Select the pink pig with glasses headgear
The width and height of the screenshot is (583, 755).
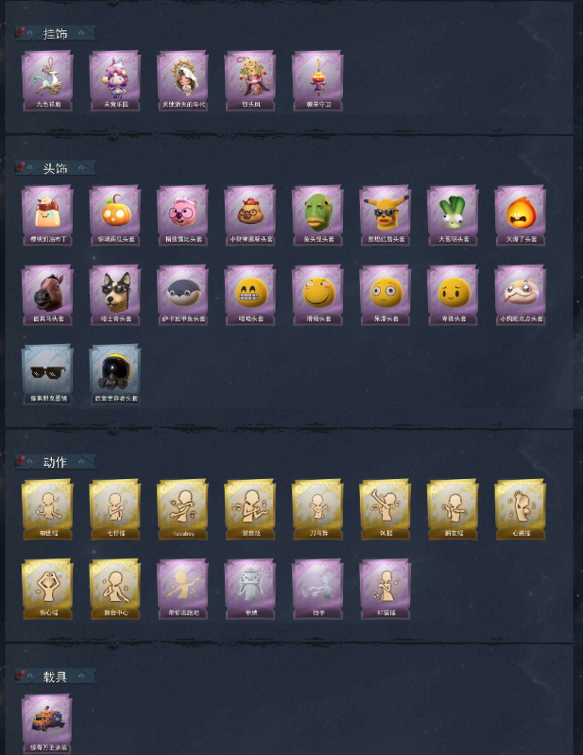[x=182, y=215]
